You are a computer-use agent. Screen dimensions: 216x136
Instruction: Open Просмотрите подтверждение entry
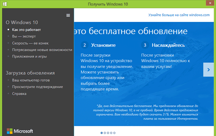pyautogui.click(x=37, y=87)
